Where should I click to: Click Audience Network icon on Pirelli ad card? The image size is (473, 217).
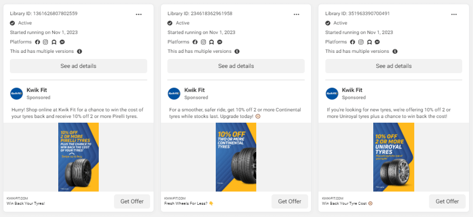click(x=54, y=42)
